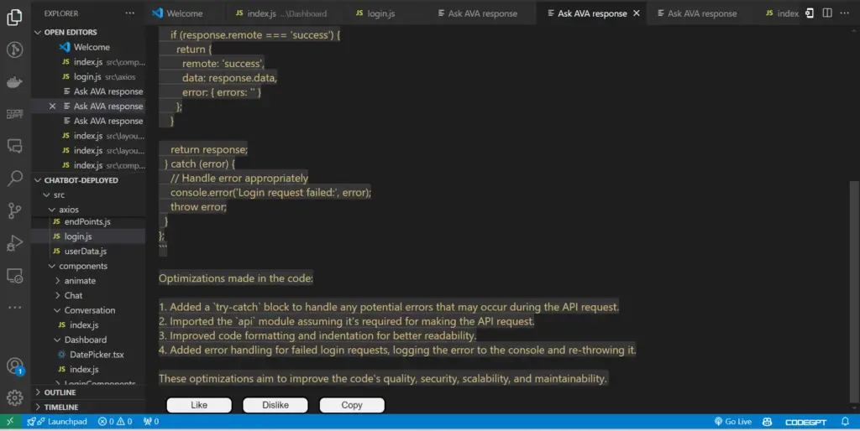This screenshot has height=431, width=860.
Task: Switch to the partially visible index tab
Action: pos(782,13)
